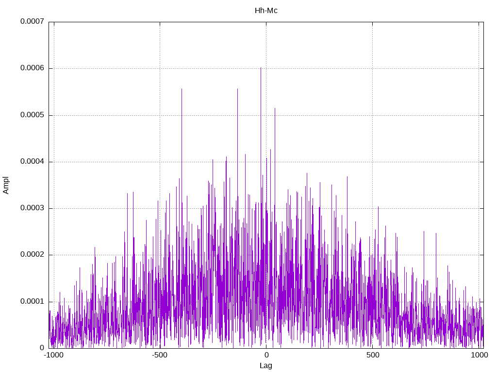Click the 1000 x-axis tick label
Viewport: 497px width, 372px height.
tap(479, 355)
